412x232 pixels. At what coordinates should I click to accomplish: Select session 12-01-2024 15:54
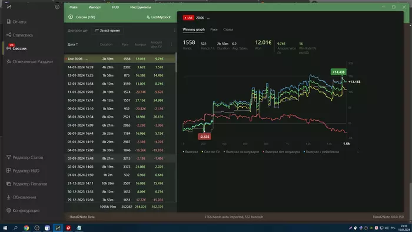119,84
